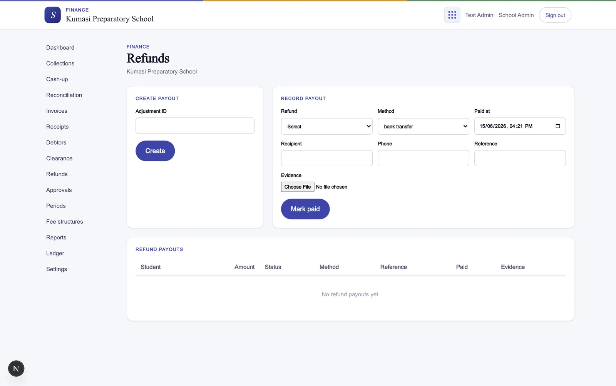
Task: Click the Evidence column header
Action: click(x=513, y=267)
